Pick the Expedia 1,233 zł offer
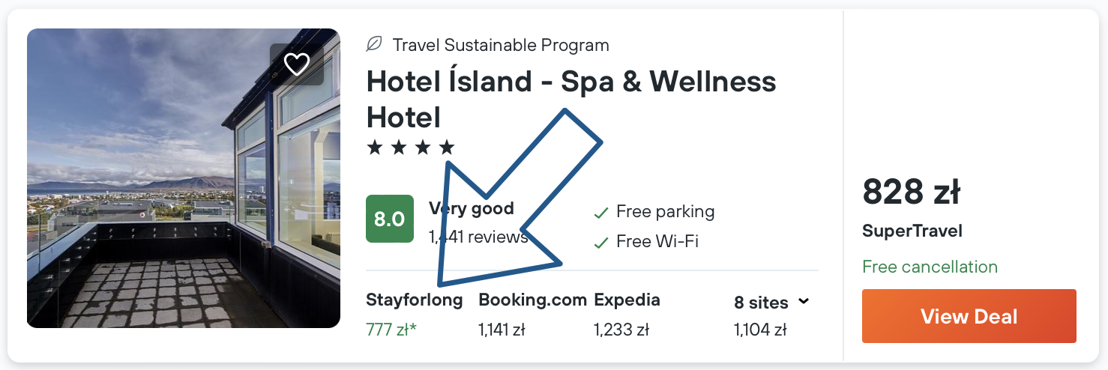1108x370 pixels. [x=627, y=315]
